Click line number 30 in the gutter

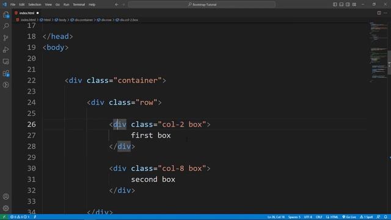point(32,169)
